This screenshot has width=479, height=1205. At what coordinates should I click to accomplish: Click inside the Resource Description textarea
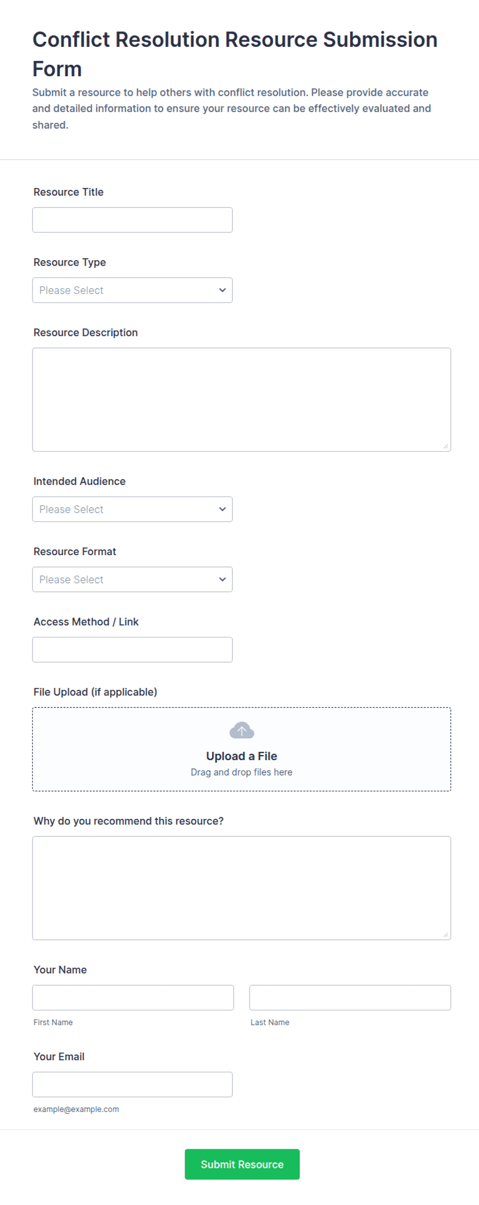[242, 400]
